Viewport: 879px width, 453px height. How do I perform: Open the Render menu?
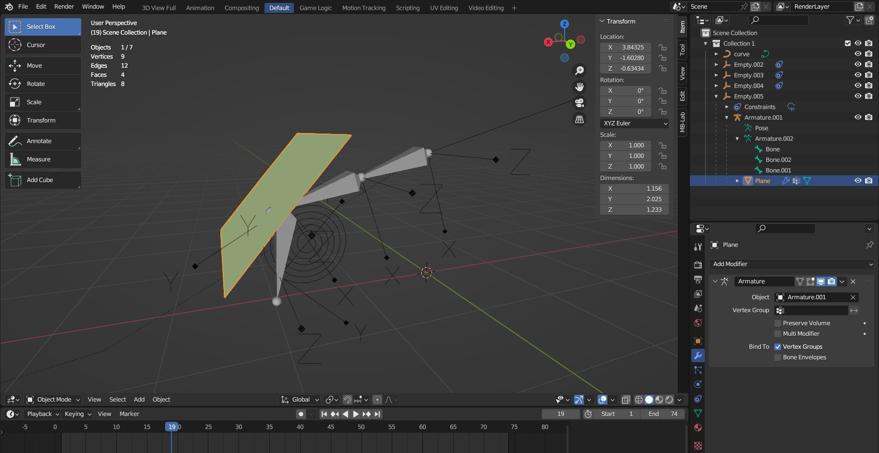64,7
